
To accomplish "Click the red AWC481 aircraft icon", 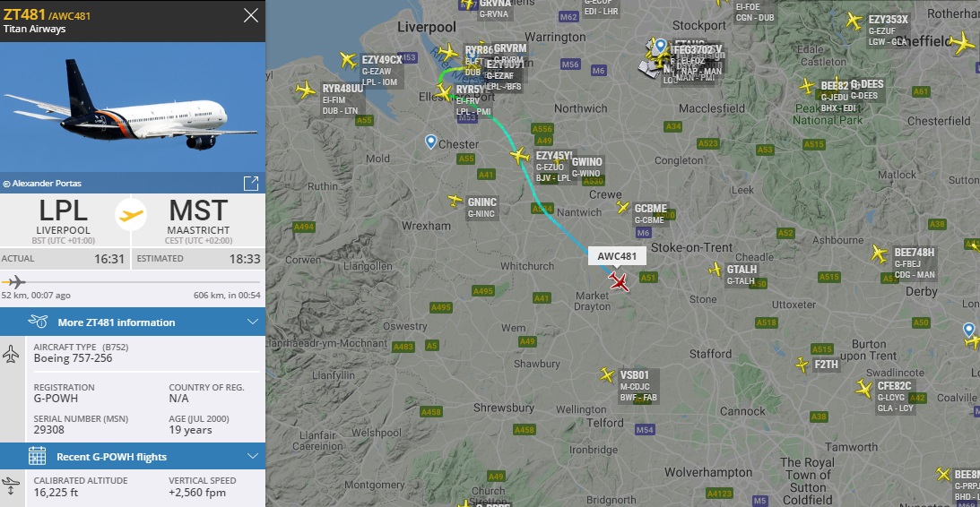I will 619,281.
